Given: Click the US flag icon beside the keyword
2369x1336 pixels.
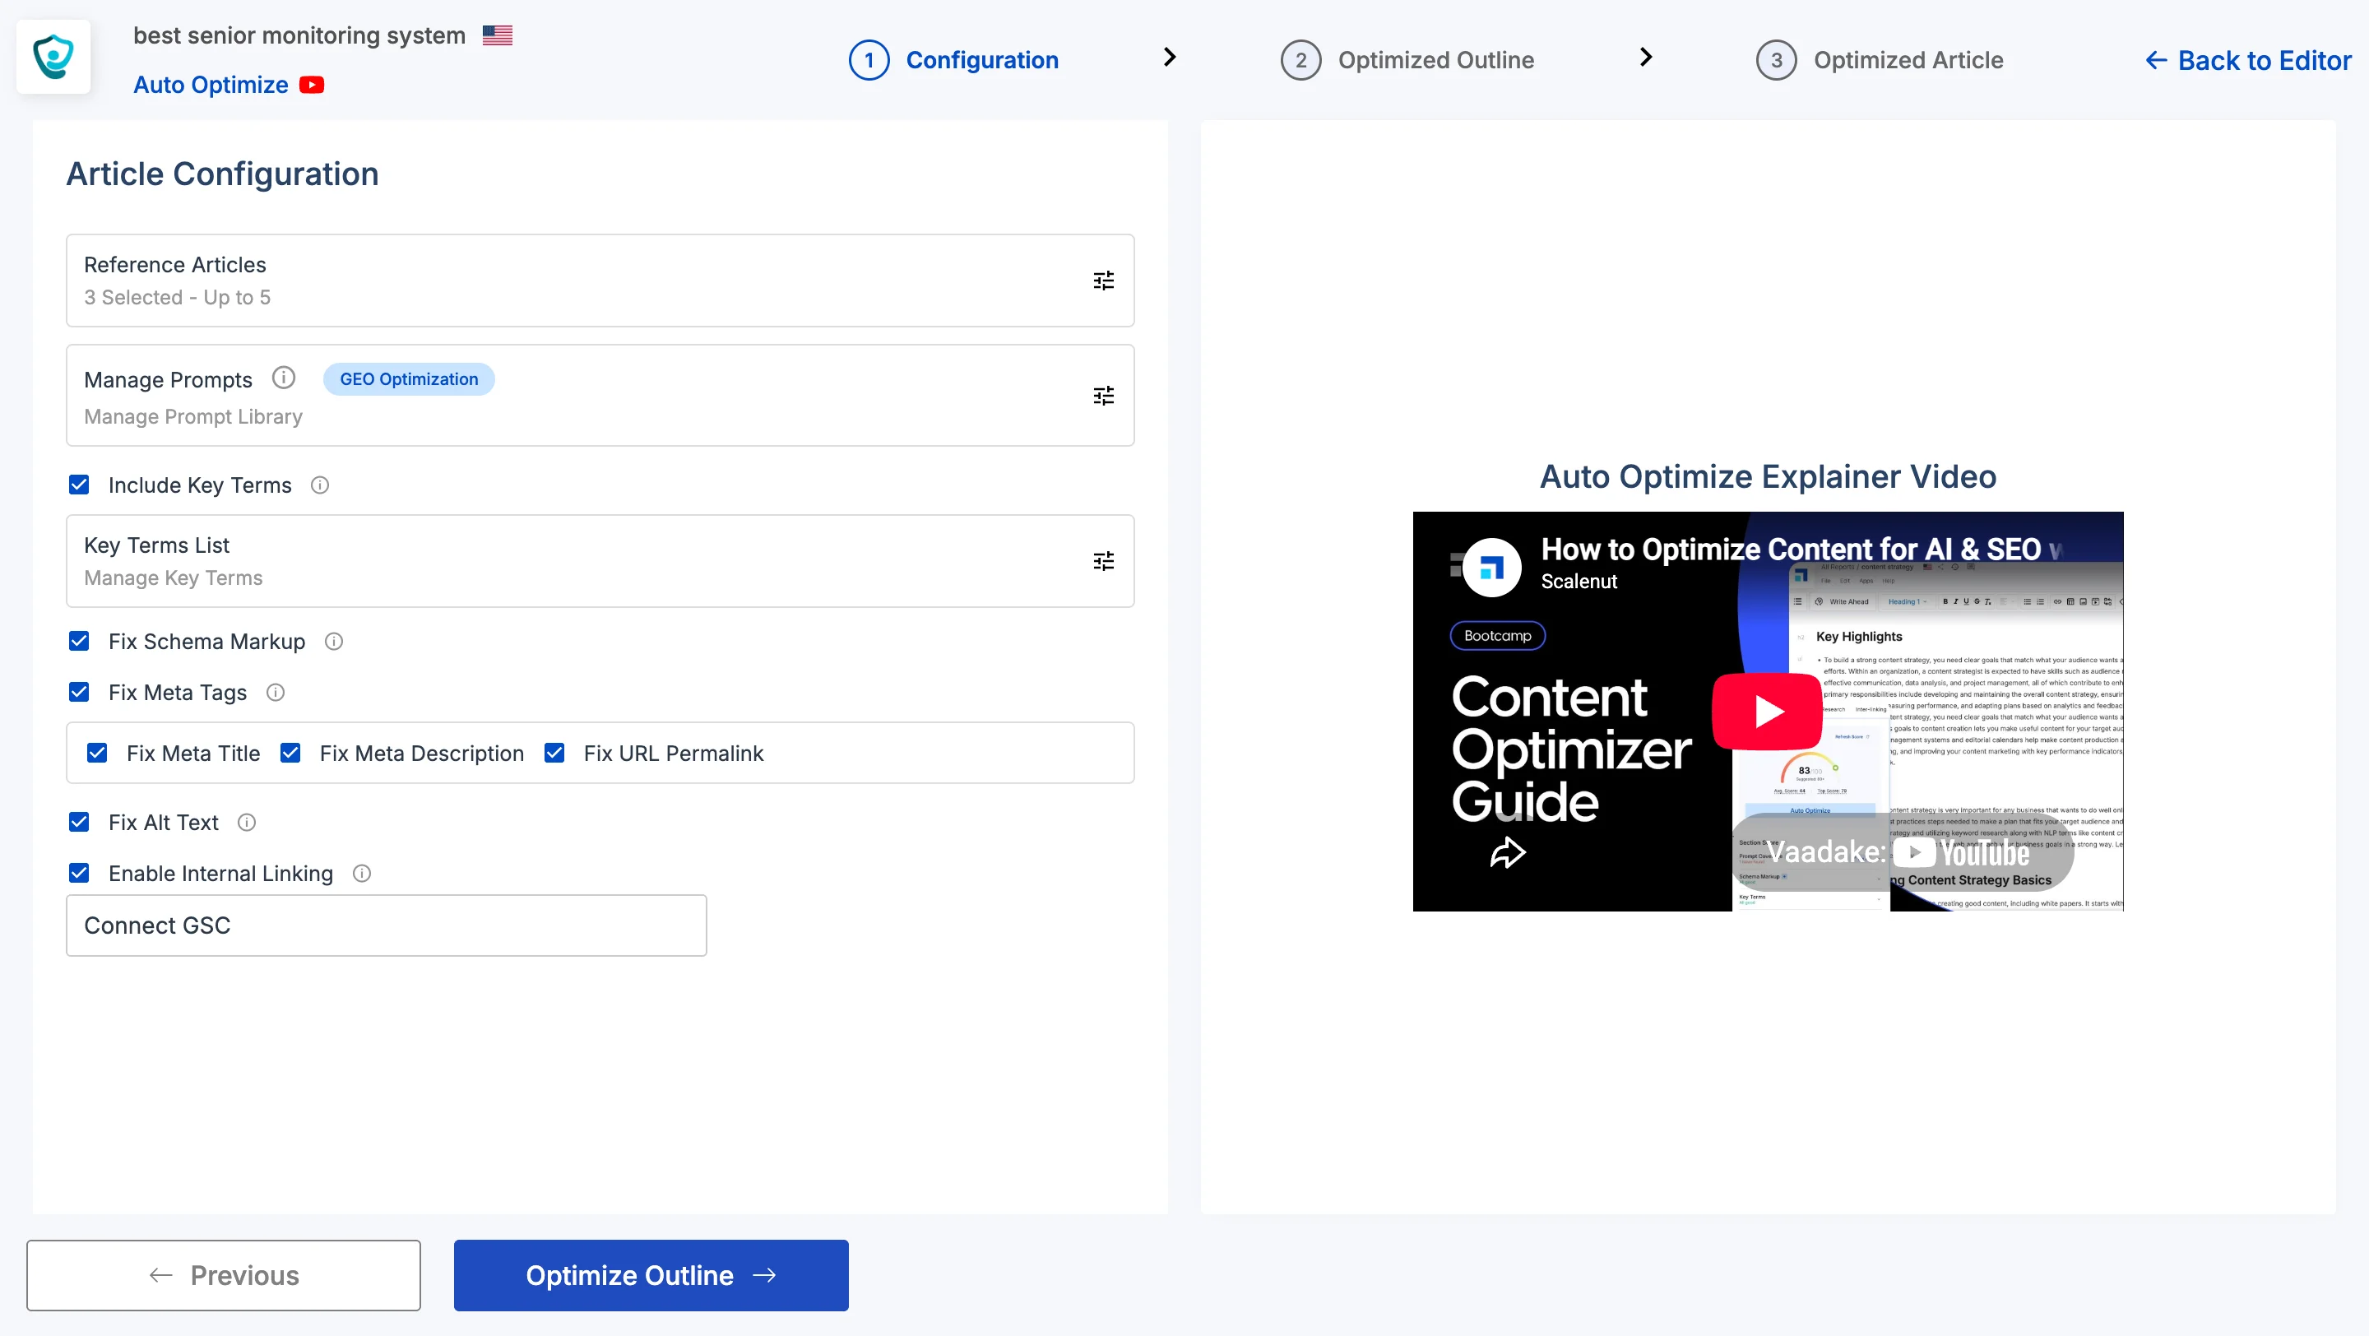Looking at the screenshot, I should 497,35.
